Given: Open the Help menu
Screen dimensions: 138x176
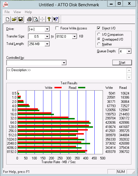Looking at the screenshot, I should (28, 12).
